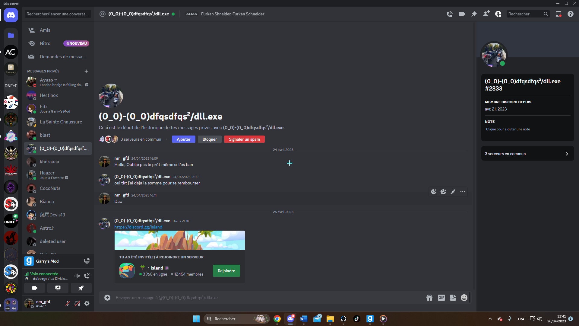Open the gift icon in the message bar
Viewport: 579px width, 326px height.
pyautogui.click(x=429, y=298)
